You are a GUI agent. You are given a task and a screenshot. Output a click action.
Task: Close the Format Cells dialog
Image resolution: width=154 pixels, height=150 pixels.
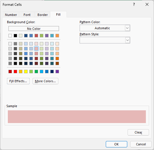pyautogui.click(x=147, y=4)
